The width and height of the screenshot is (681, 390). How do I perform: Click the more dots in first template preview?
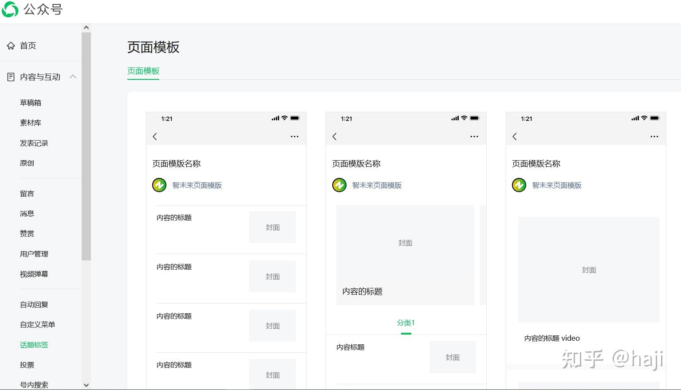[295, 136]
